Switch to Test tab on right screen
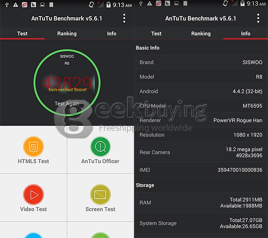The height and width of the screenshot is (238, 268). tap(156, 33)
